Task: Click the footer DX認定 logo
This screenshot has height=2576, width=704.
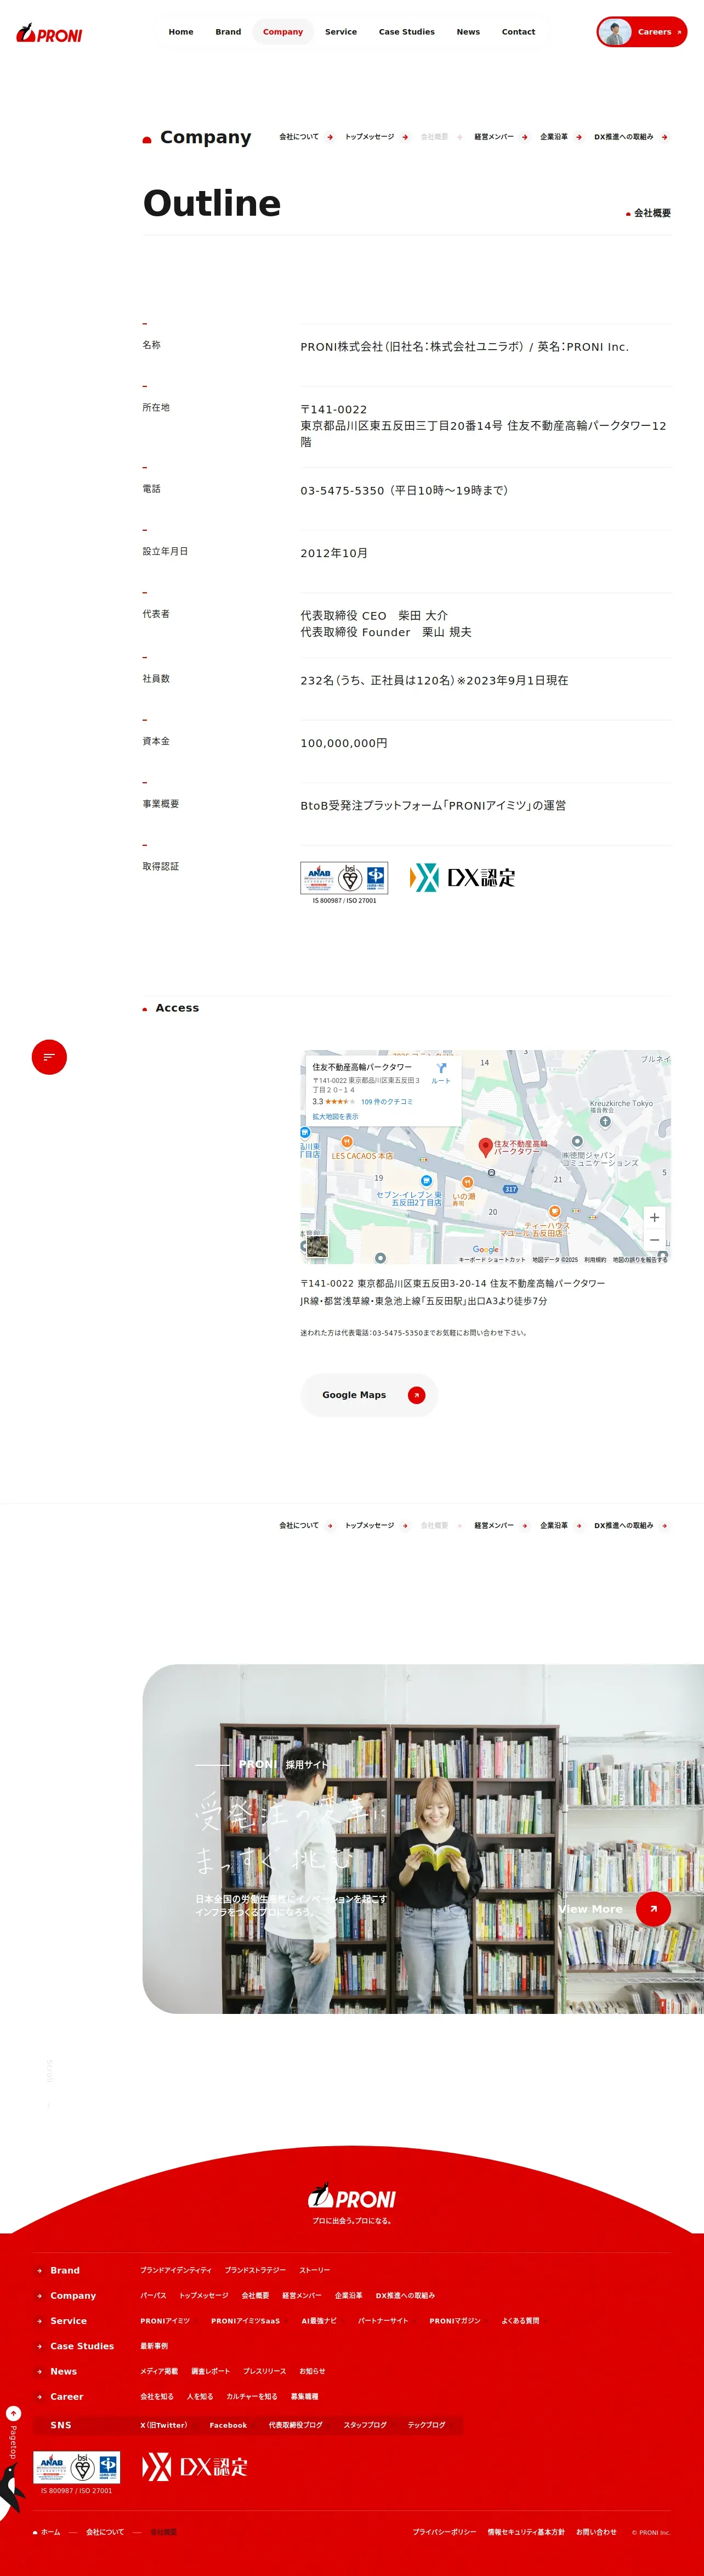Action: pyautogui.click(x=195, y=2466)
